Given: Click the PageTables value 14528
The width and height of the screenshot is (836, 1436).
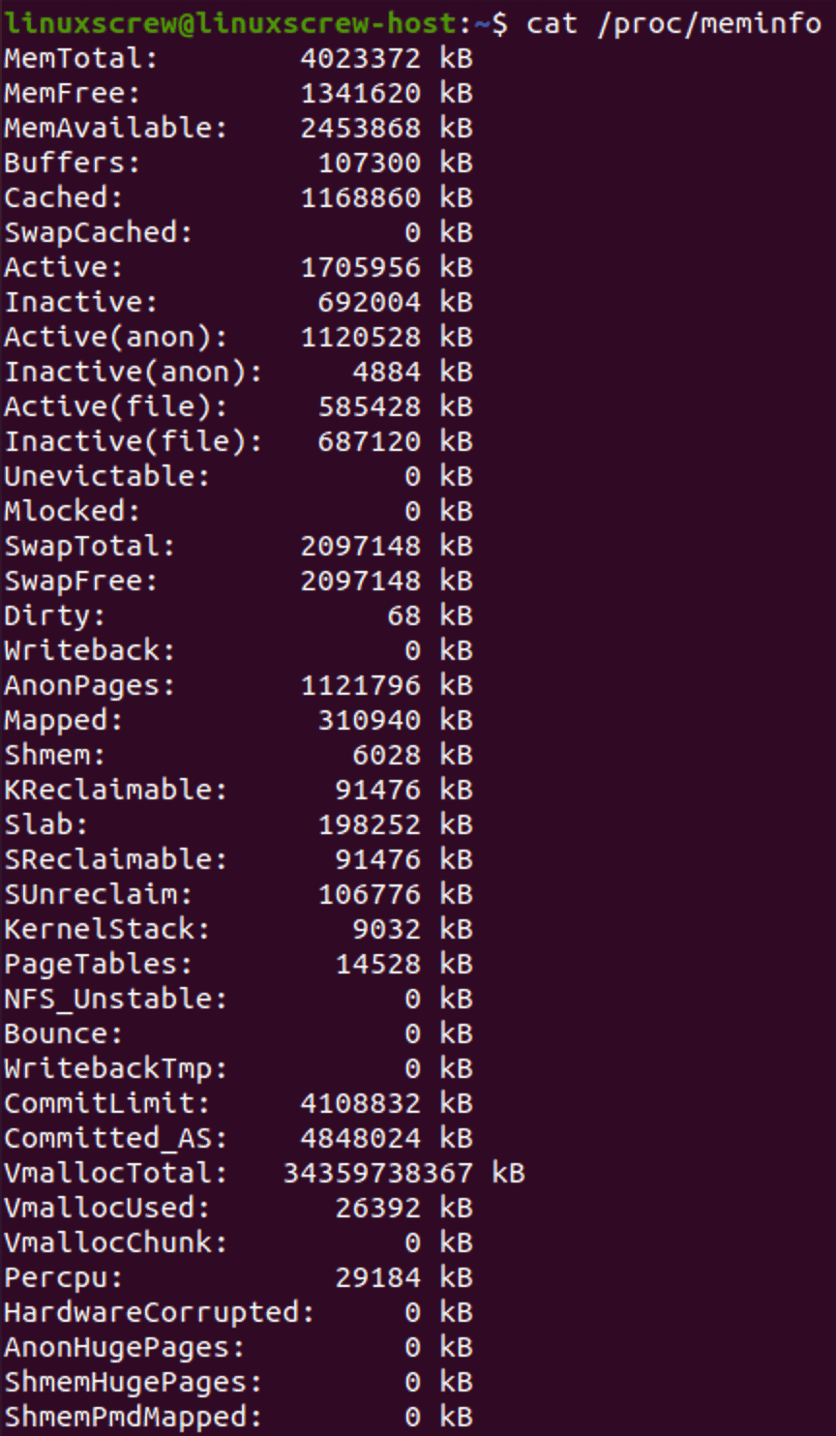Looking at the screenshot, I should 378,964.
